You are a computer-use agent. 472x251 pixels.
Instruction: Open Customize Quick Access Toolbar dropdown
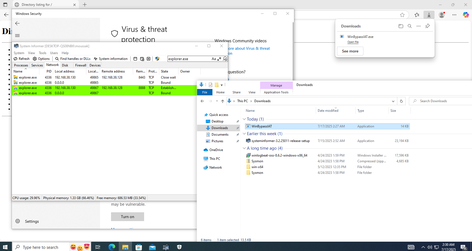coord(222,85)
